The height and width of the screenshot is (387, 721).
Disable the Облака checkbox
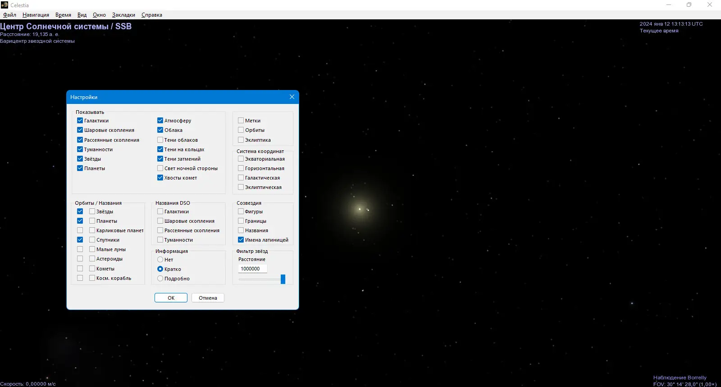click(160, 130)
